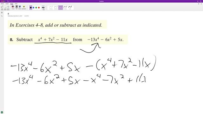
Task: Click the page title '8'
Action: point(8,14)
